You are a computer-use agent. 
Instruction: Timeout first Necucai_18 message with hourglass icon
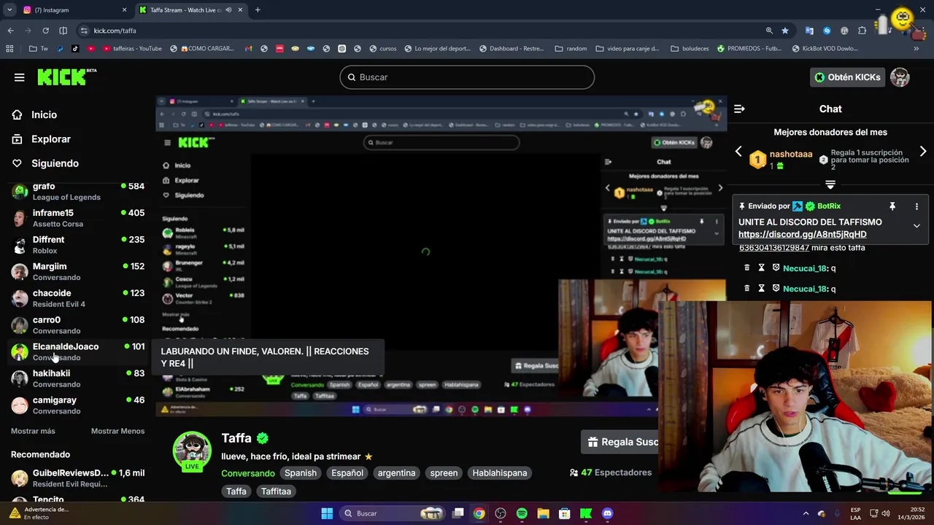coord(761,268)
